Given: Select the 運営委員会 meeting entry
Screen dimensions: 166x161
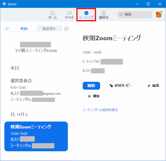Looking at the screenshot, I should 36,90.
